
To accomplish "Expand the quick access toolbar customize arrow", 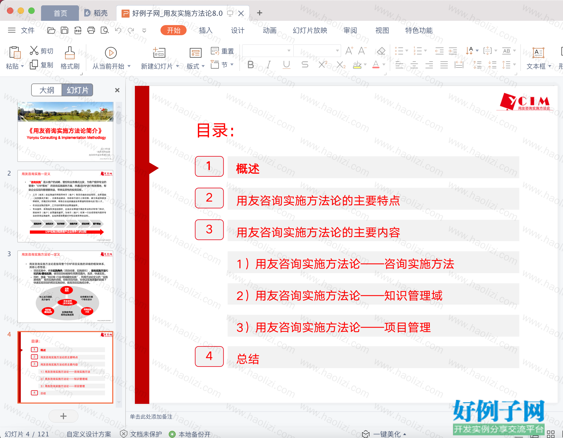I will coord(144,31).
